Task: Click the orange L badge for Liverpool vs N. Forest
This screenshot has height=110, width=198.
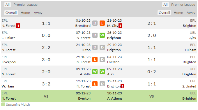Action: click(95, 60)
